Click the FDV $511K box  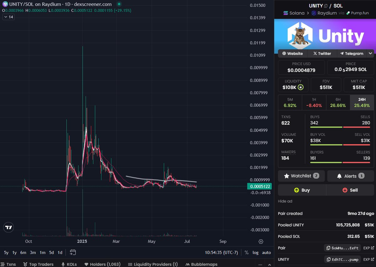point(326,85)
